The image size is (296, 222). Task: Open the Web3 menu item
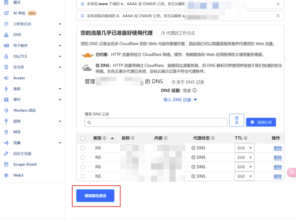point(18,175)
